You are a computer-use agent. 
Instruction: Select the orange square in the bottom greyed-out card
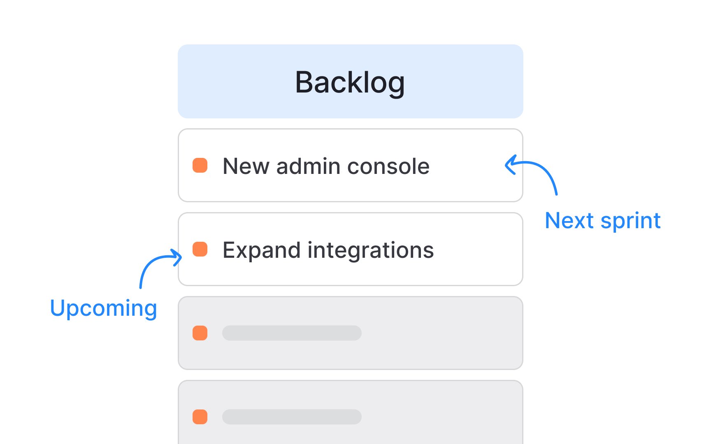[200, 417]
